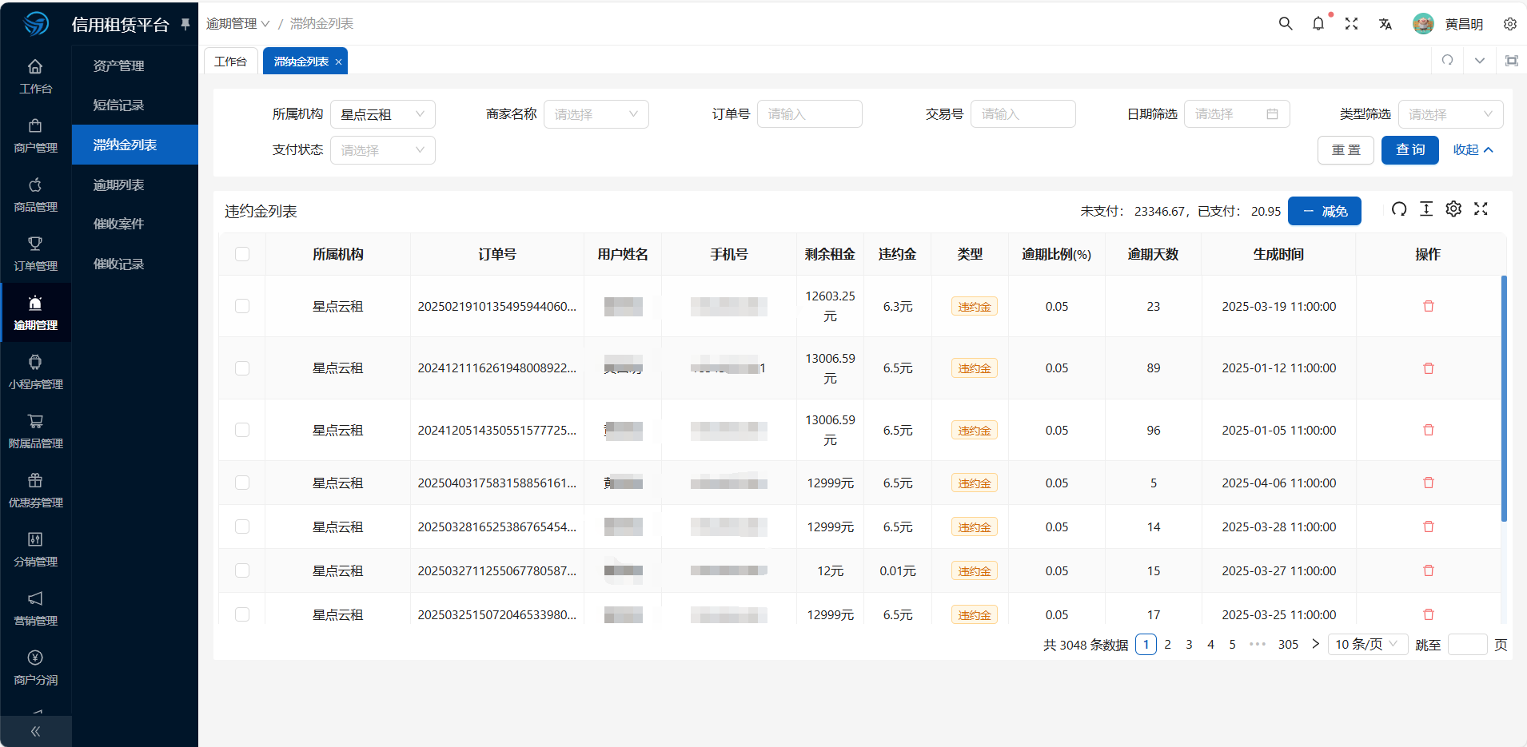The height and width of the screenshot is (747, 1527).
Task: Toggle select-all checkbox in table header
Action: click(242, 254)
